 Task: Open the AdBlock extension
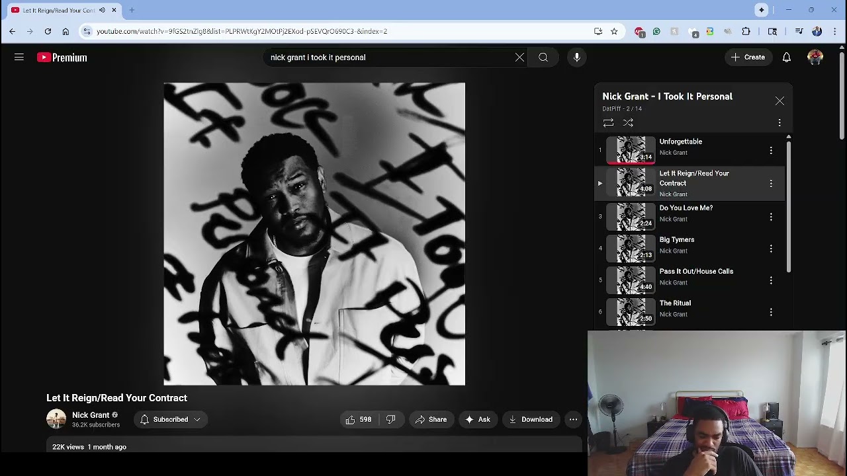coord(639,31)
